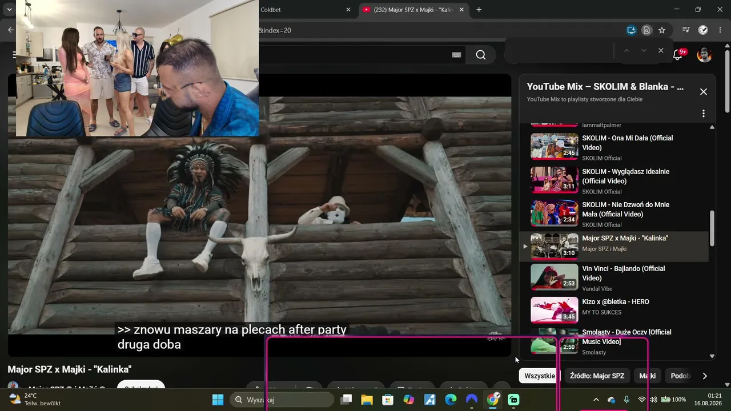This screenshot has height=411, width=731.
Task: Close the Coldbet tab
Action: pyautogui.click(x=348, y=10)
